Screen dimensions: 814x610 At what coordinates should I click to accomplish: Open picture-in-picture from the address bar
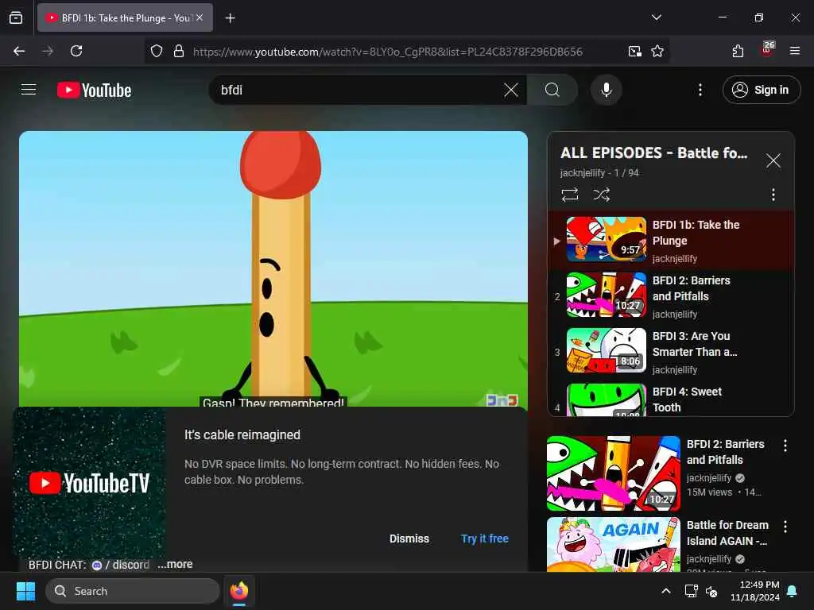(x=634, y=51)
